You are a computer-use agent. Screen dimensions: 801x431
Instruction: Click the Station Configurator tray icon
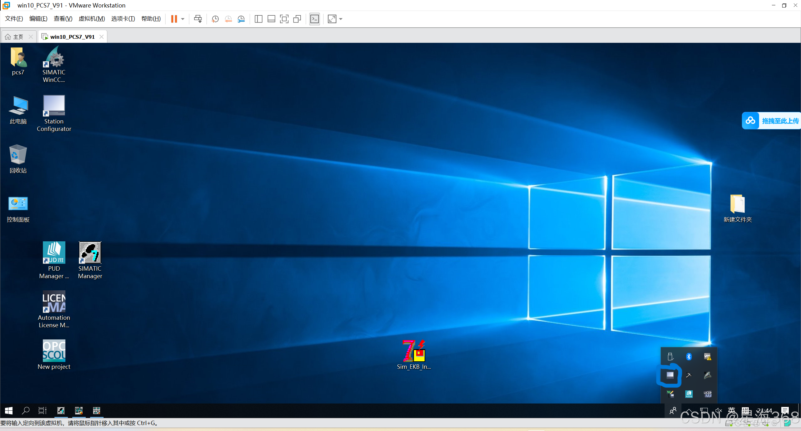click(670, 375)
